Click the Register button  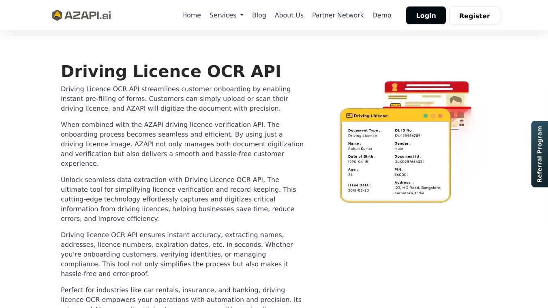pos(475,16)
